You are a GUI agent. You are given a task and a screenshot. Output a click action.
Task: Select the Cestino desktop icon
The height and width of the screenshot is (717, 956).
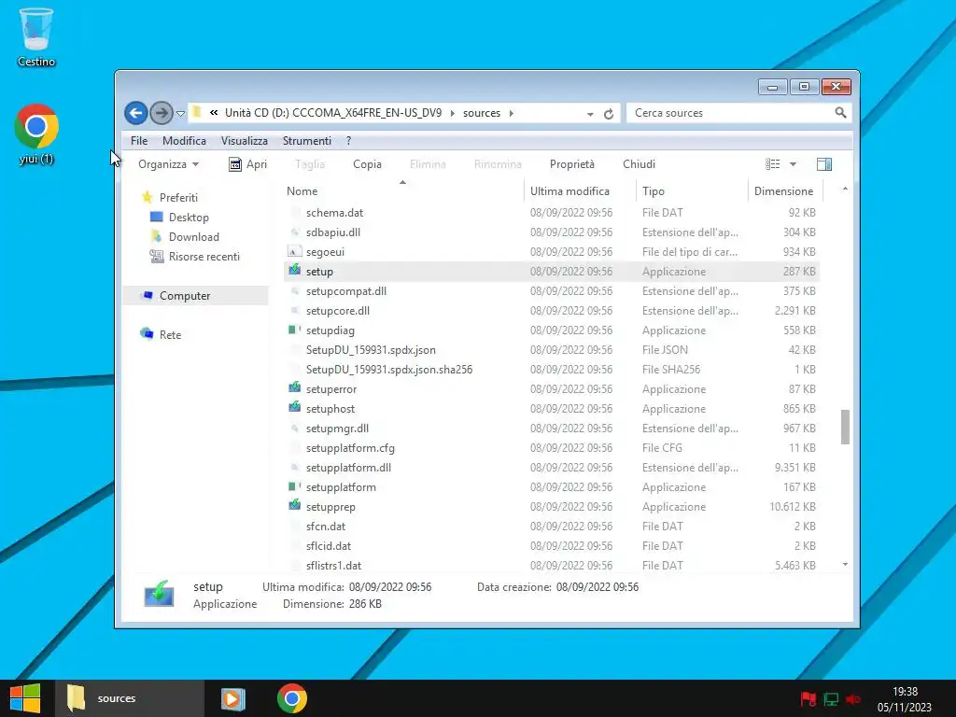click(36, 37)
